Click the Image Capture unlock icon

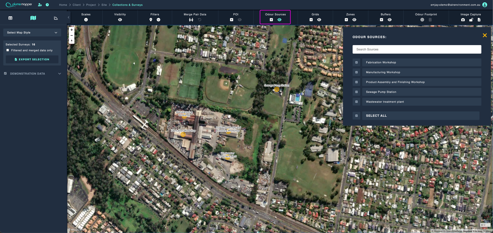tap(471, 20)
